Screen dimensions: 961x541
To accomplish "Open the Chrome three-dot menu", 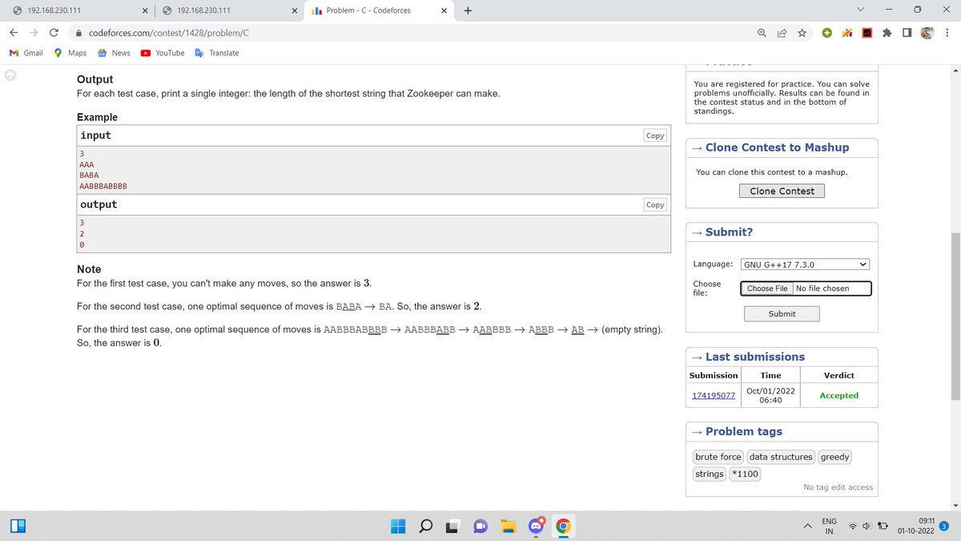I will 947,33.
